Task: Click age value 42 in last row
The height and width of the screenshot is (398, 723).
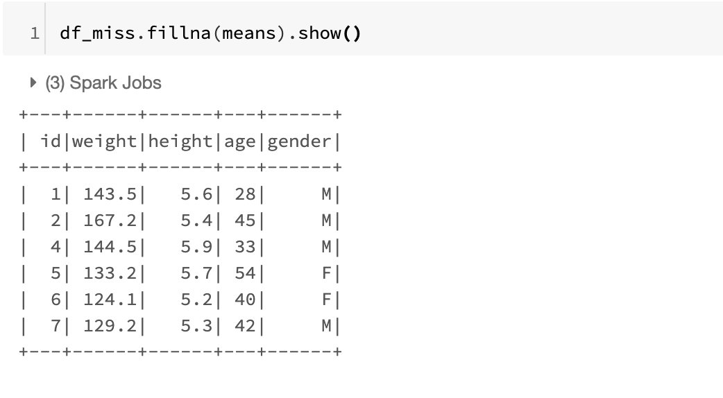Action: pos(246,326)
